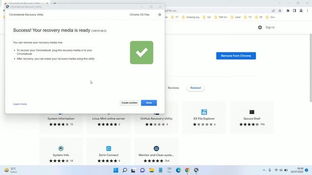The height and width of the screenshot is (175, 312).
Task: Open the Windows Start menu
Action: (116, 170)
